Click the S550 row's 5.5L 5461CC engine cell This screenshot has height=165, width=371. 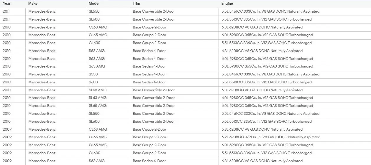coord(295,75)
